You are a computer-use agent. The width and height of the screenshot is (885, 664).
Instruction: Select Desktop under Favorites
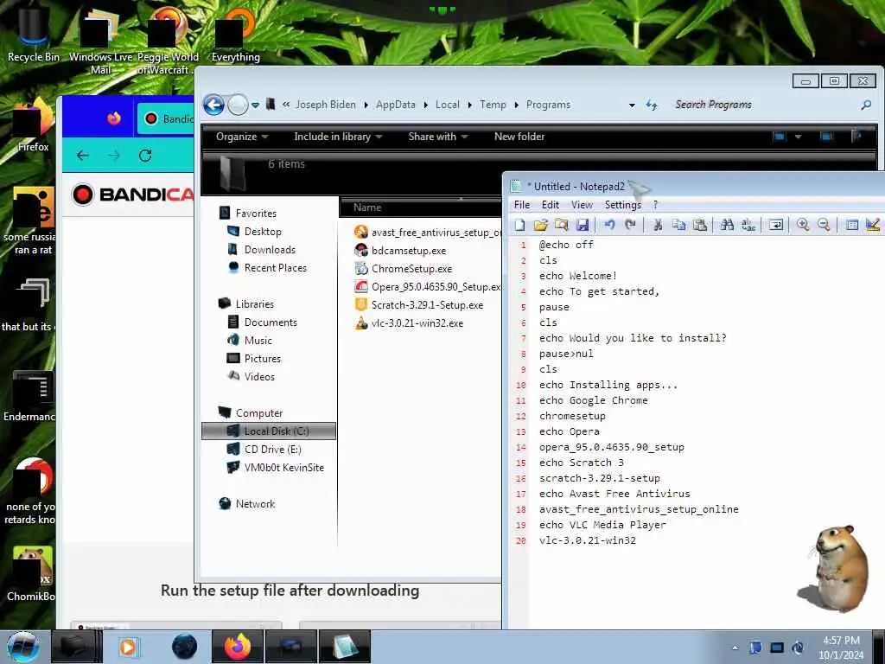[x=263, y=232]
